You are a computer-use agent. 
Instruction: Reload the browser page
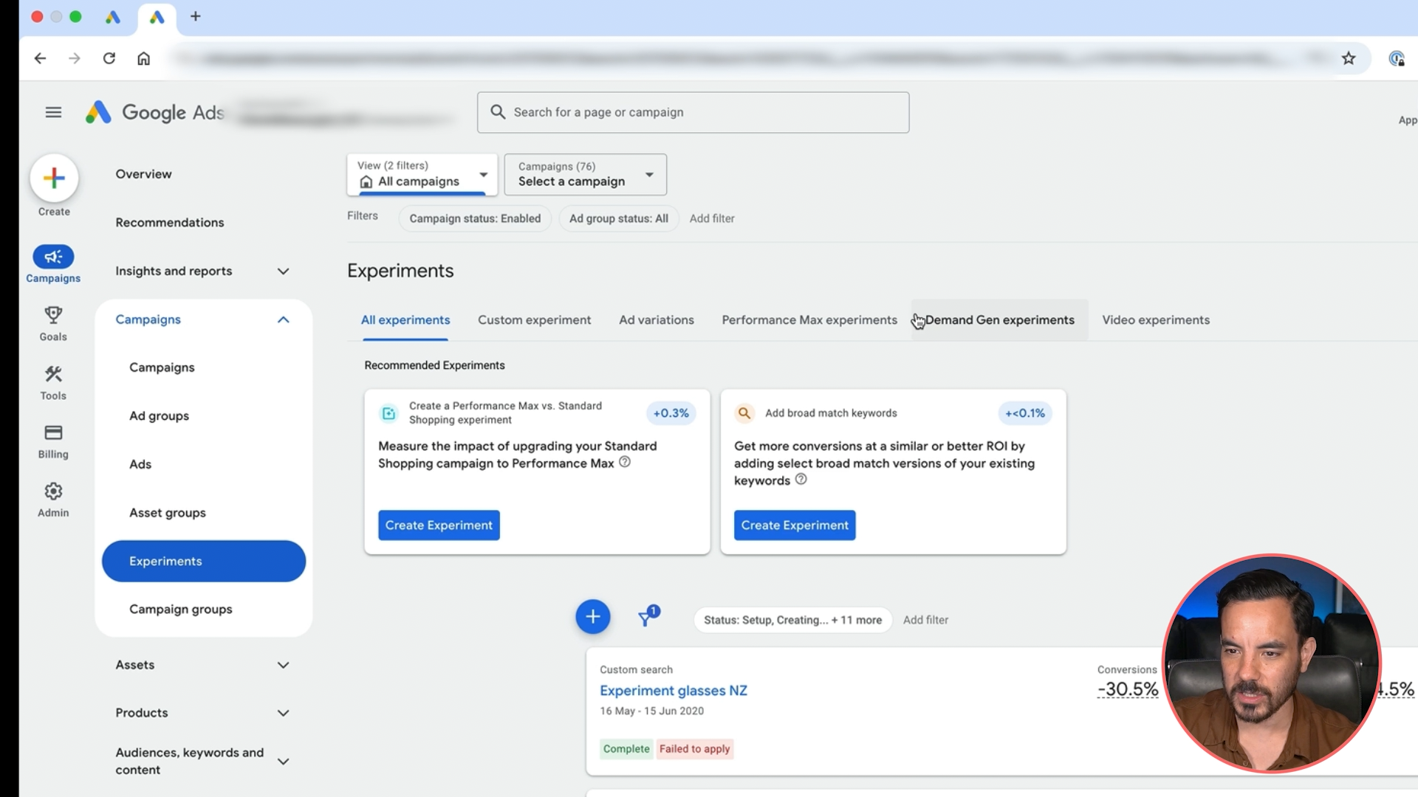(x=109, y=58)
